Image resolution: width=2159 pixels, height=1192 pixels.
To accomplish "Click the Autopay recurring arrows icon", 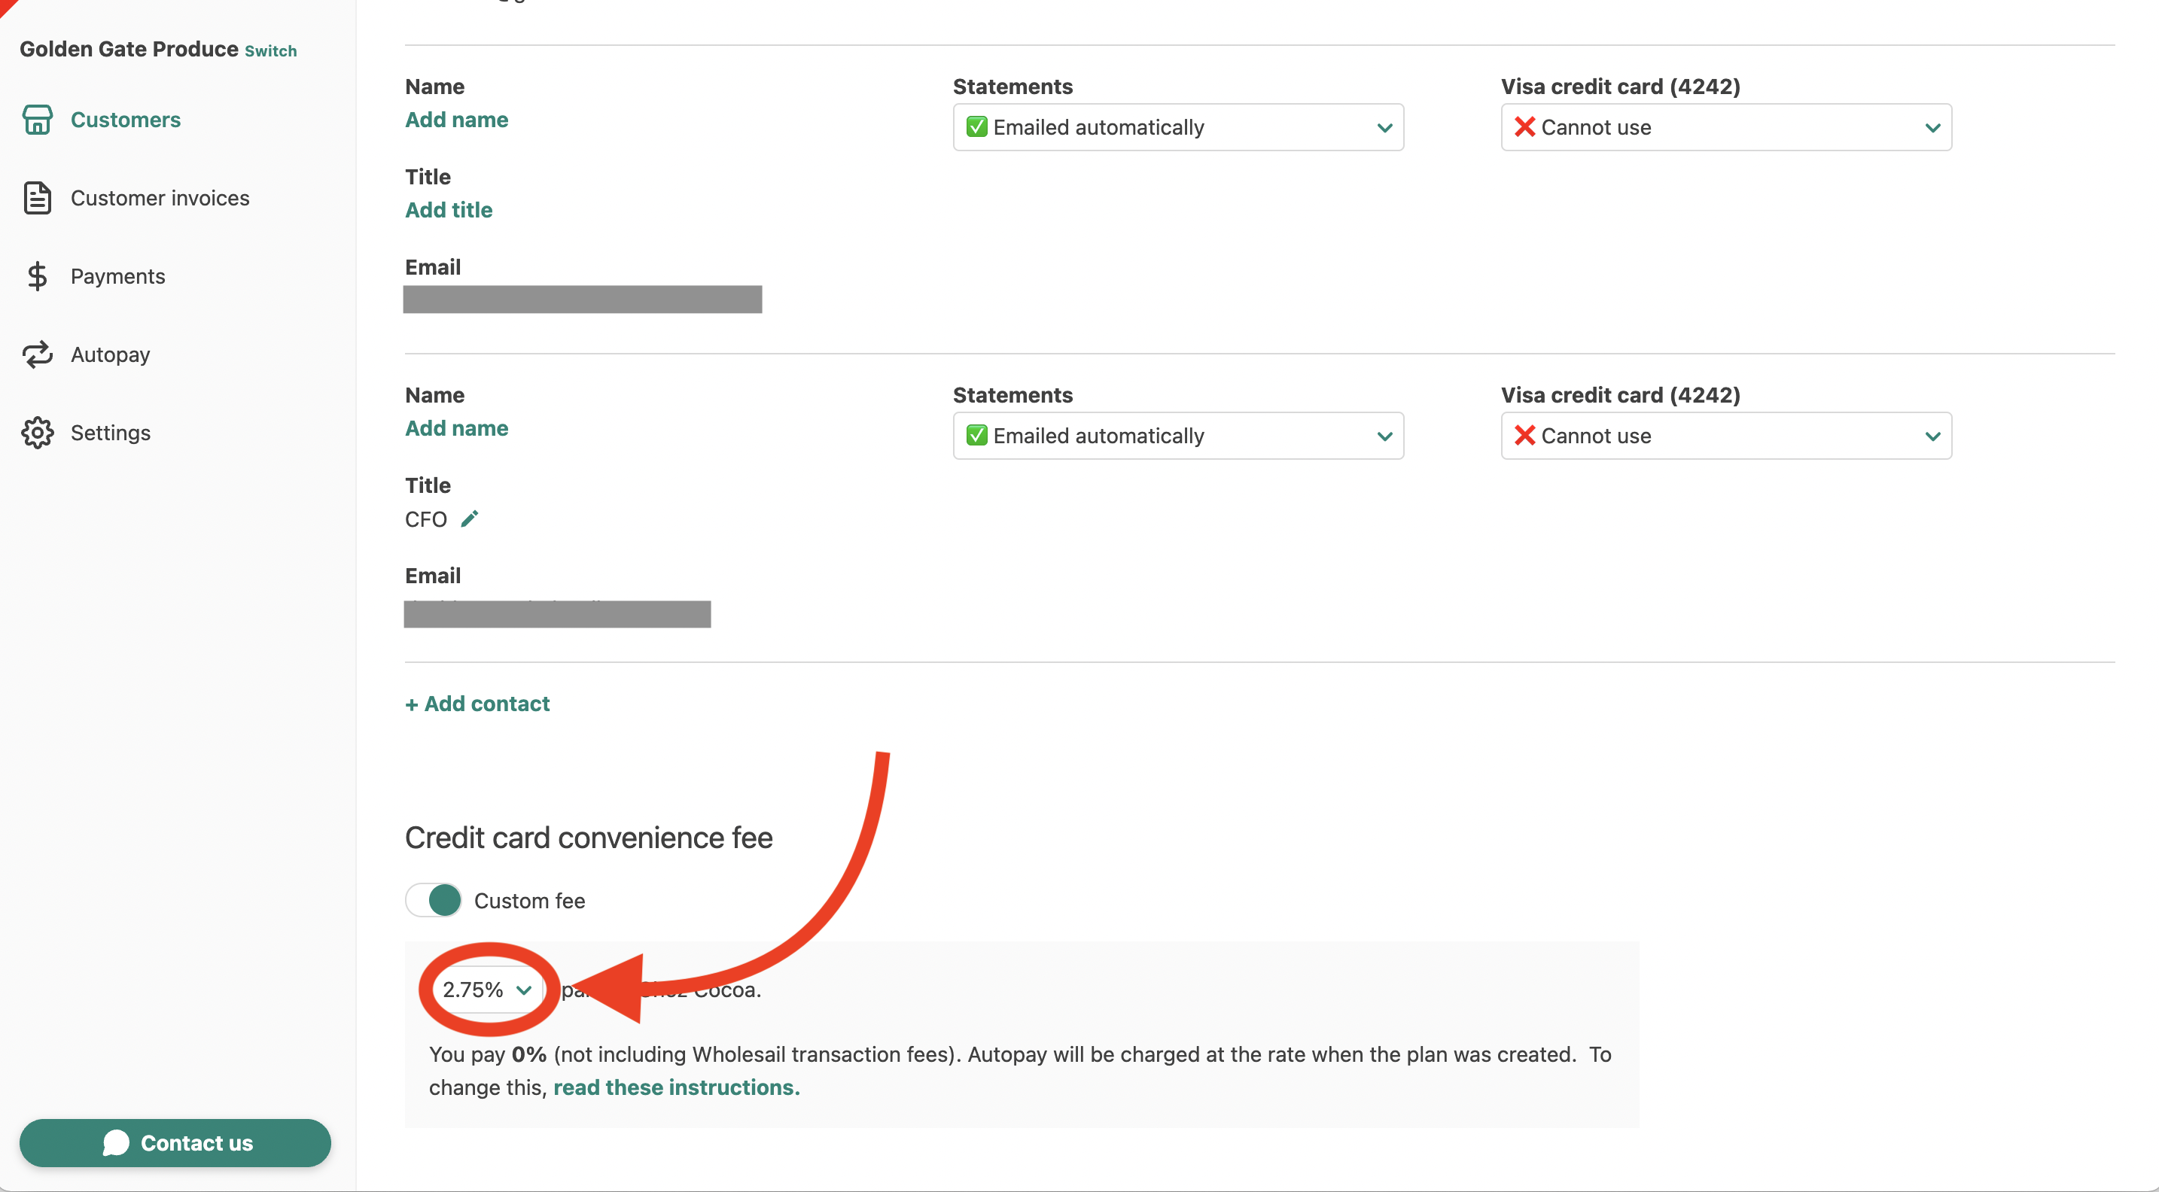I will click(37, 354).
